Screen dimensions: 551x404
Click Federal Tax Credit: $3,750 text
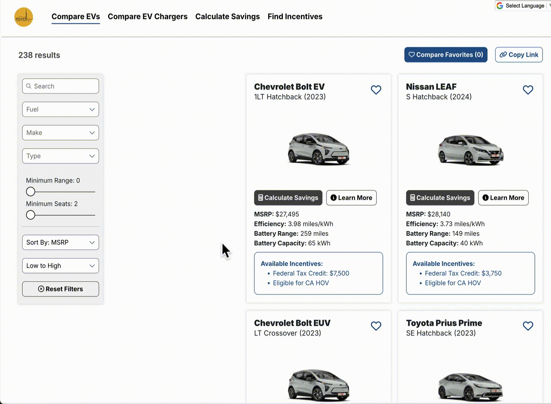pos(463,273)
